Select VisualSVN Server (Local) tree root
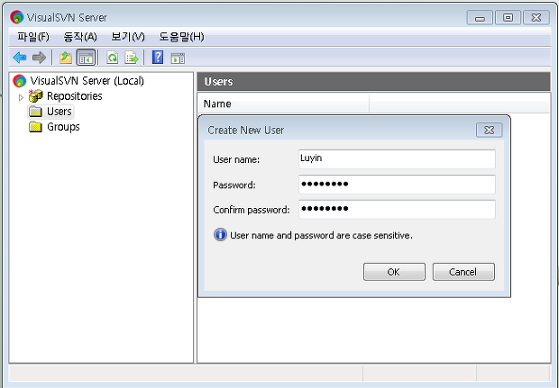 [x=87, y=81]
